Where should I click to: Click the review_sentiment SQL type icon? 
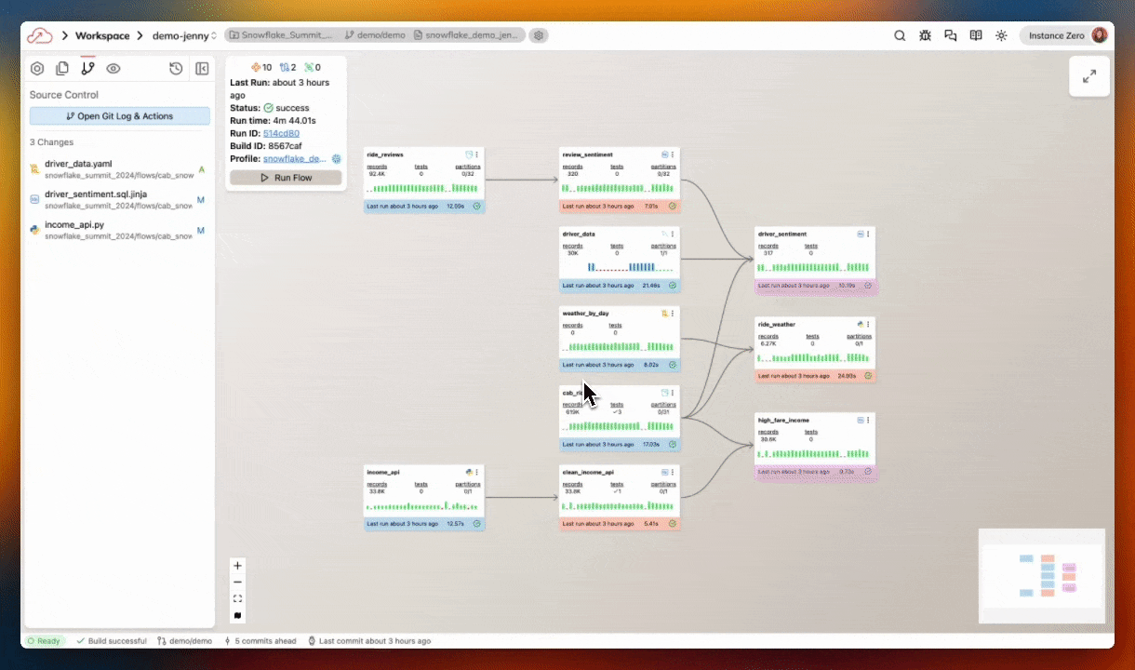(664, 154)
